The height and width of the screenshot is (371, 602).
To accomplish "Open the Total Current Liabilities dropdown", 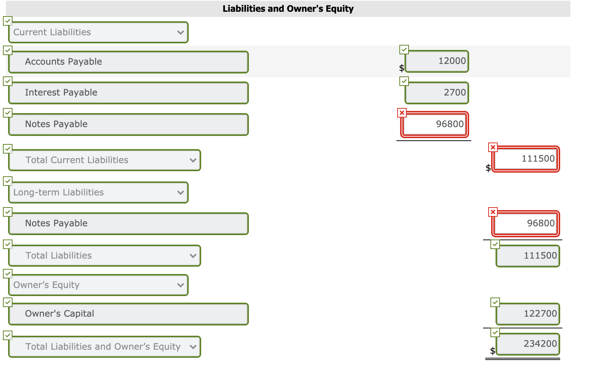I will coord(105,160).
